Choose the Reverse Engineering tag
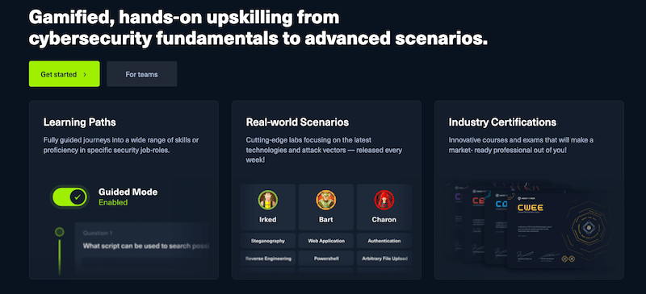646x294 pixels. pos(268,259)
